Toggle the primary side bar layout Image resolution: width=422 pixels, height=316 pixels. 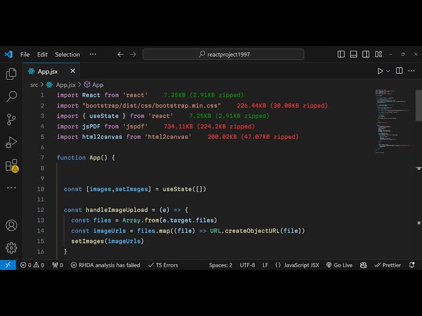point(342,55)
